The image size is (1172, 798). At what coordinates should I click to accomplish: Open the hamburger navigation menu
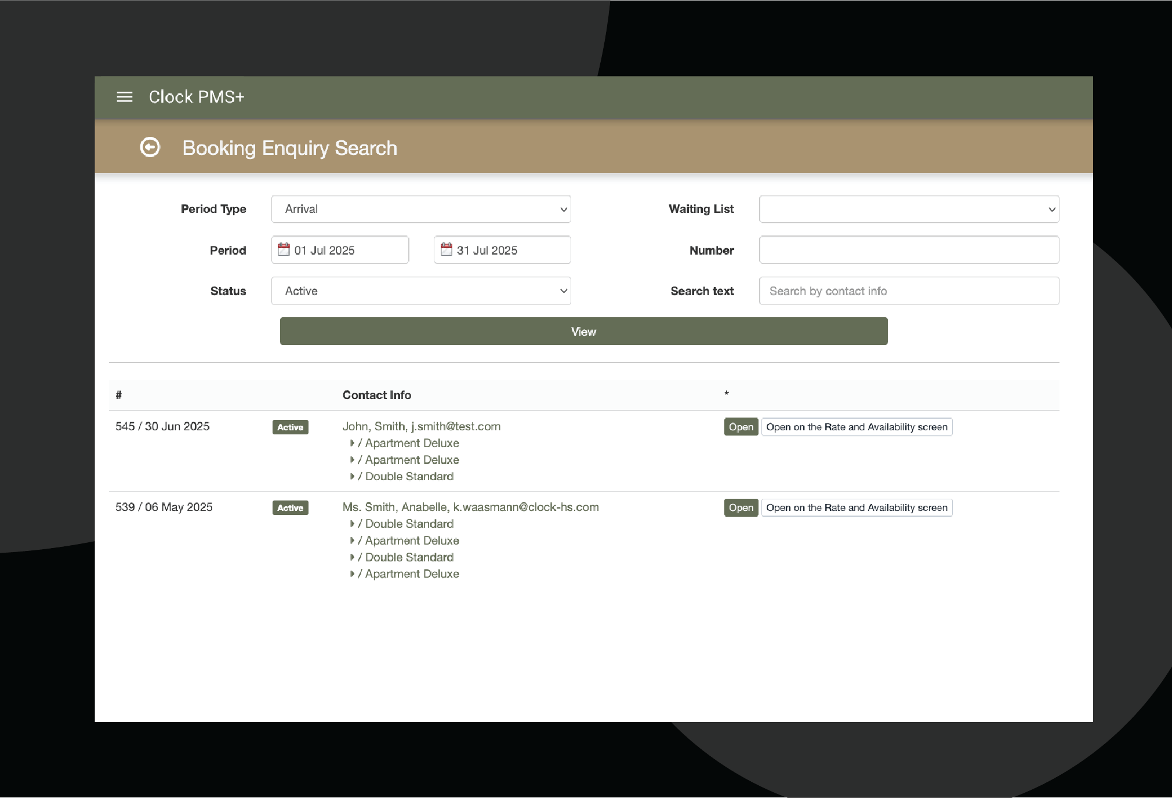(x=124, y=97)
